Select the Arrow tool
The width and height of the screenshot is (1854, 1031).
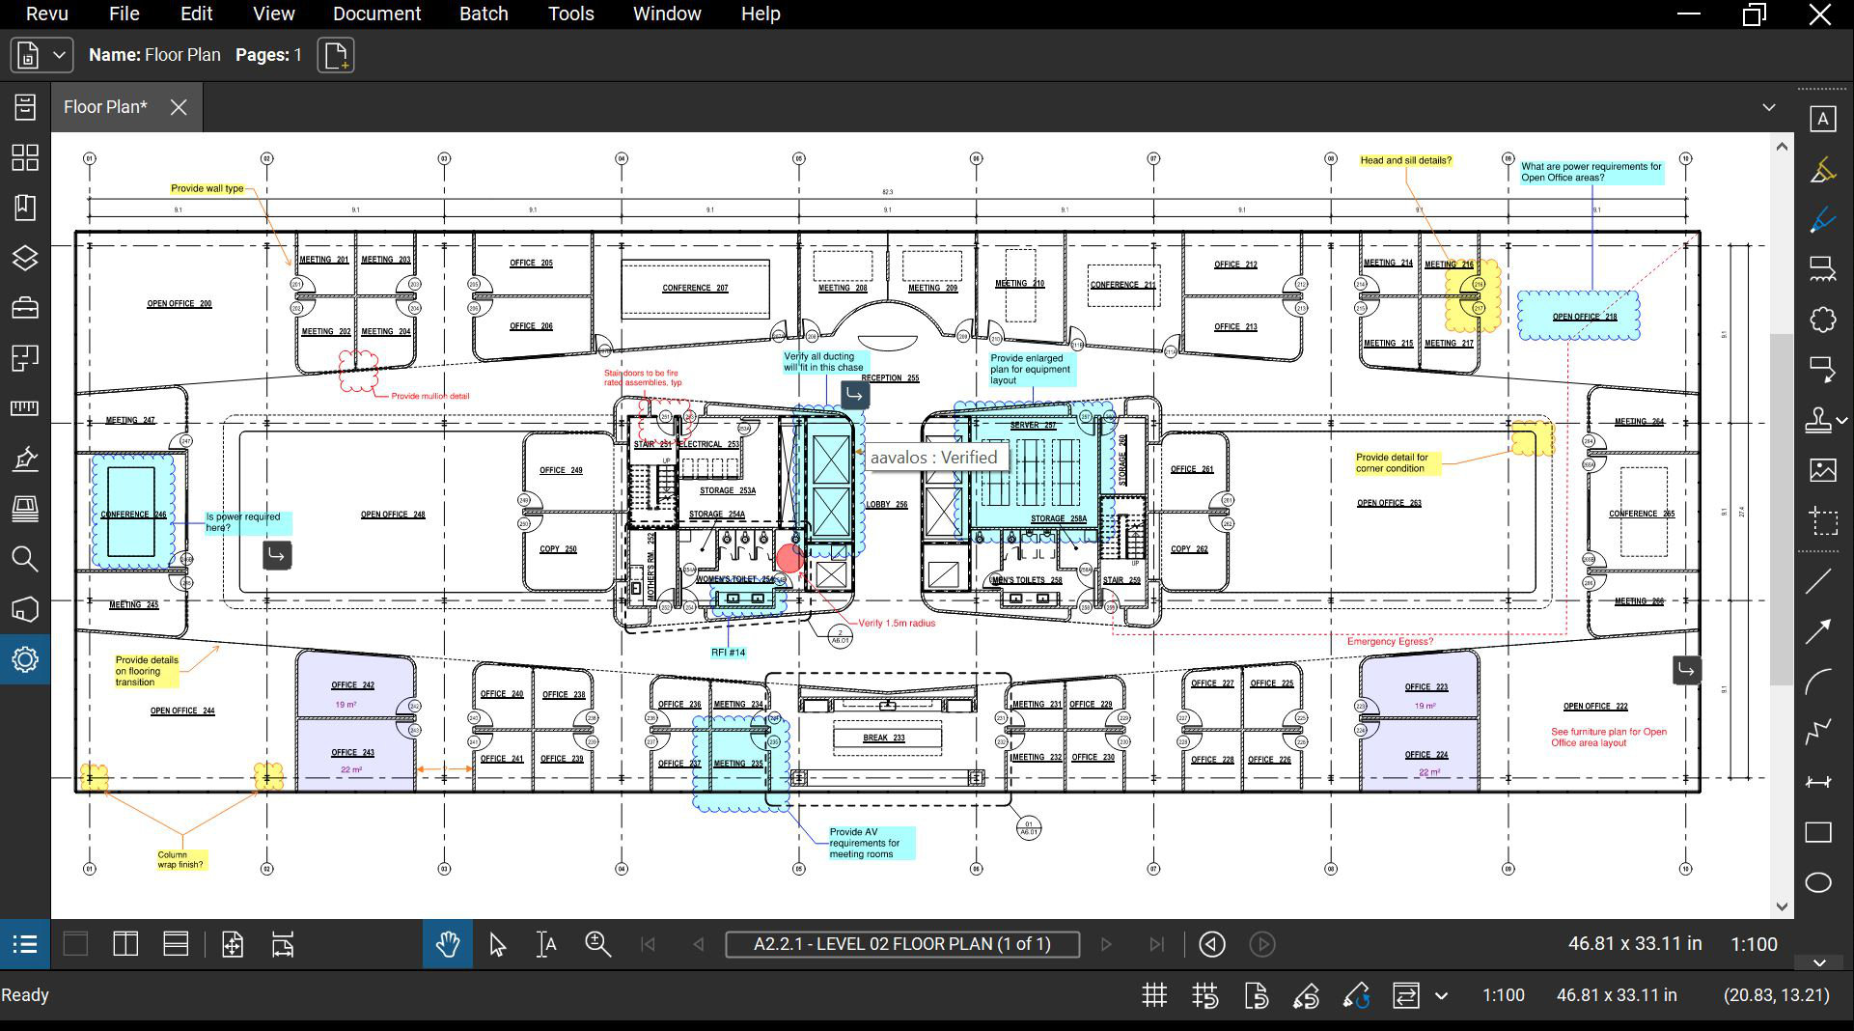[x=1818, y=631]
